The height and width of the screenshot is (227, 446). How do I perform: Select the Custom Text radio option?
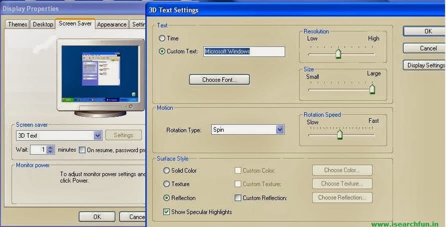coord(162,51)
